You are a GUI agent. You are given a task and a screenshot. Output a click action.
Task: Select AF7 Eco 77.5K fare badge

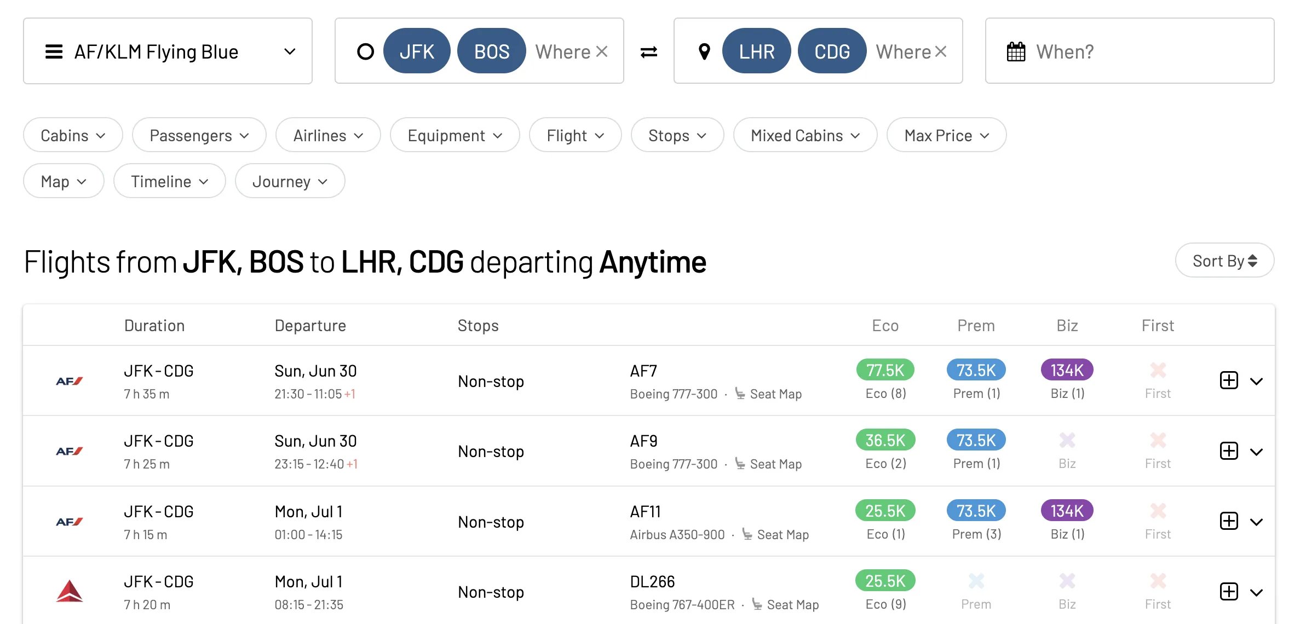click(x=885, y=370)
